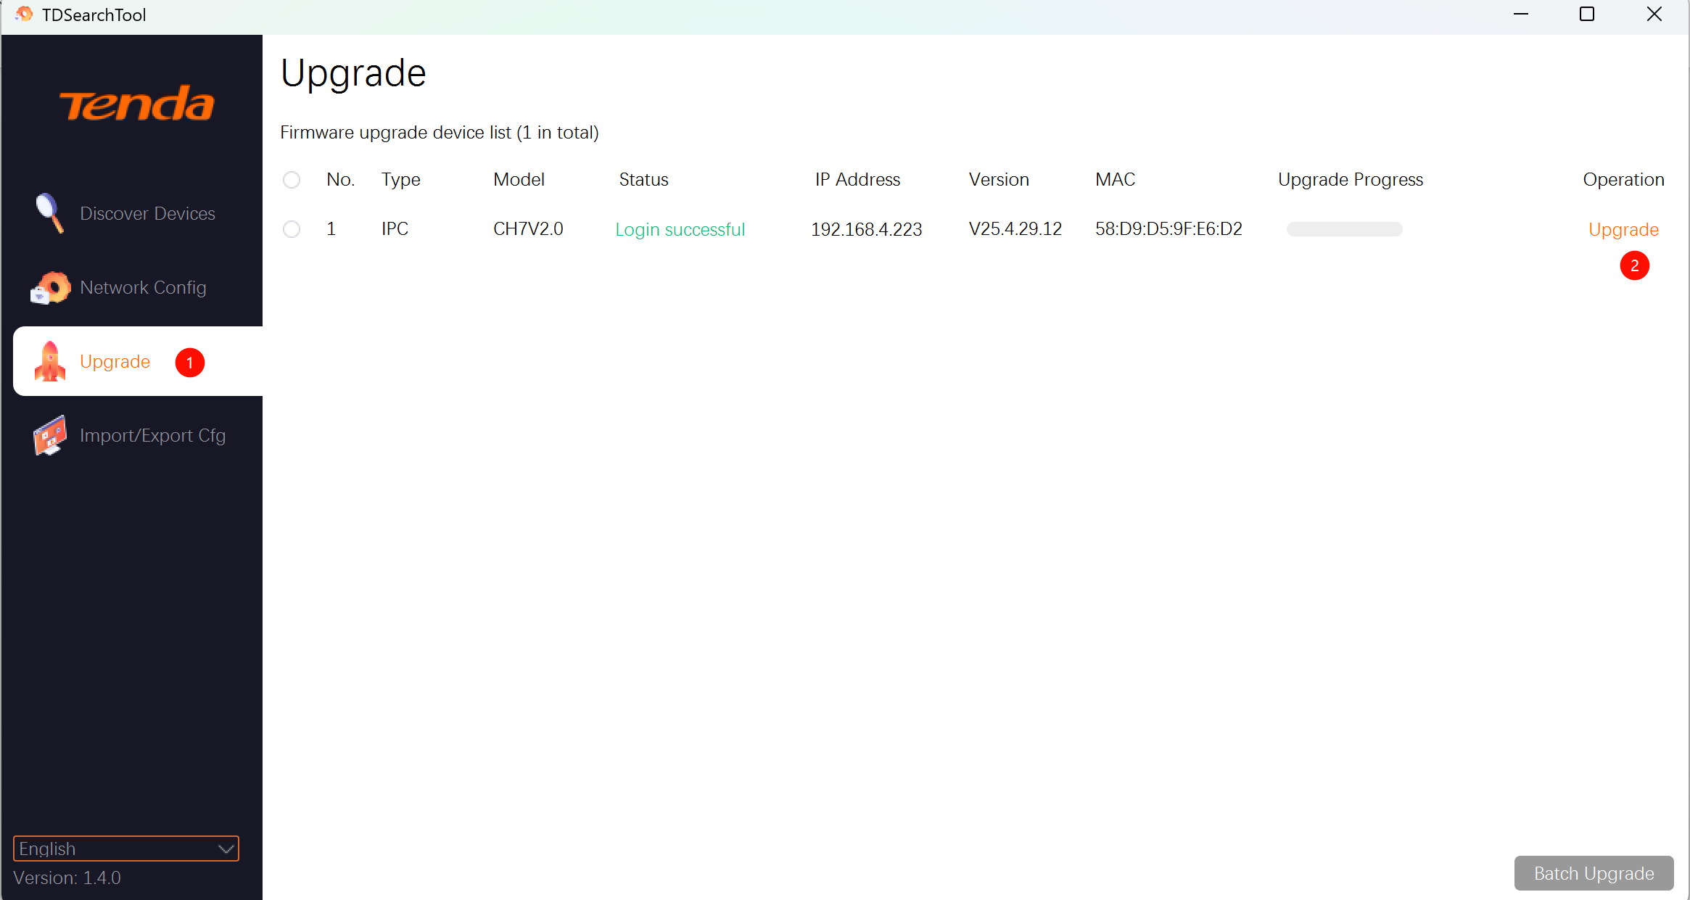Click the magnifier Discover Devices icon

coord(49,213)
